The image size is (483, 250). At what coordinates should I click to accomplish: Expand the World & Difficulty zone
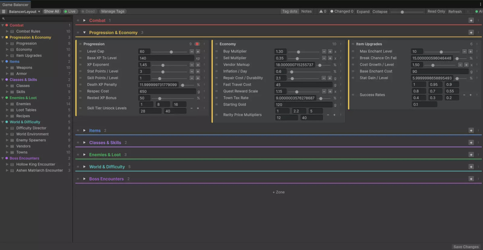[85, 167]
